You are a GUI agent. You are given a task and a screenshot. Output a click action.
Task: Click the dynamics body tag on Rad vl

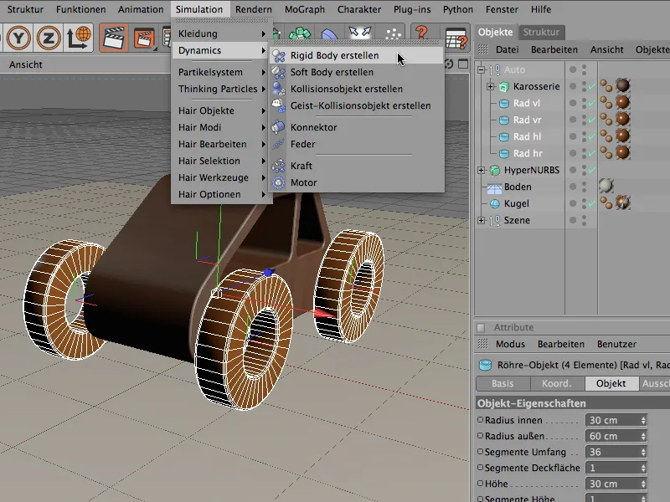pos(606,103)
